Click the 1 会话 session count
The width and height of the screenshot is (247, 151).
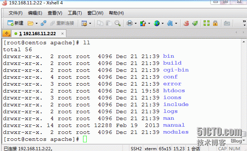(x=193, y=148)
